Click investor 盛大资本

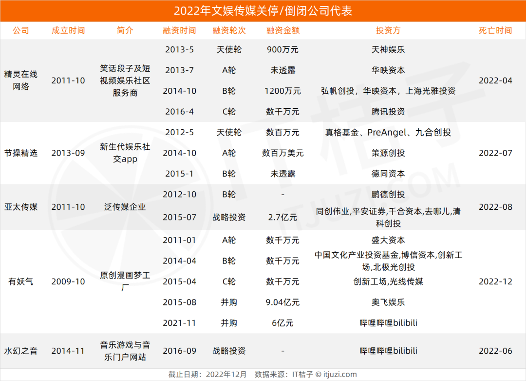(x=388, y=240)
